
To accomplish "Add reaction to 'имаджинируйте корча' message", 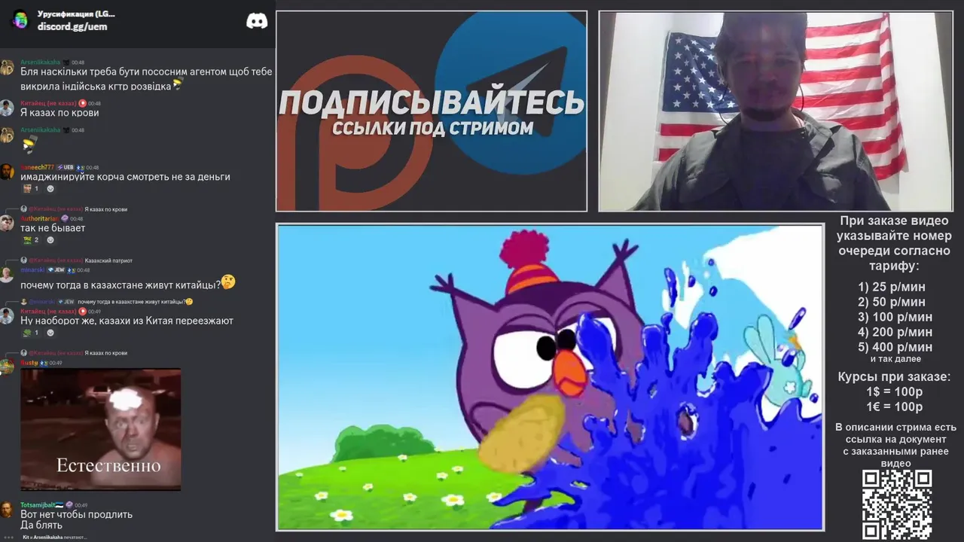I will [50, 189].
